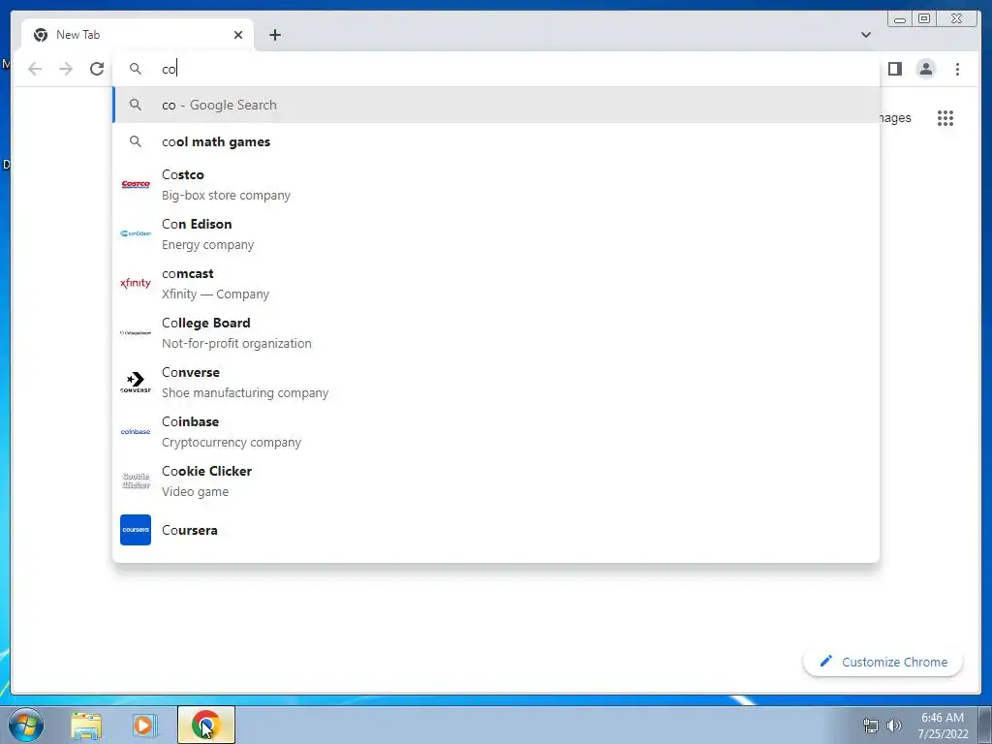This screenshot has width=992, height=744.
Task: Close the New Tab tab
Action: [x=238, y=35]
